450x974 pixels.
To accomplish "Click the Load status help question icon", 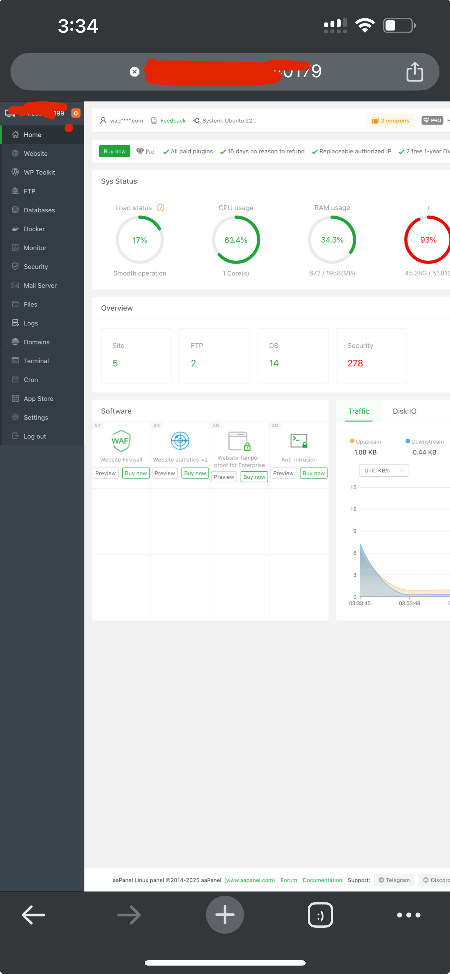I will pyautogui.click(x=161, y=207).
